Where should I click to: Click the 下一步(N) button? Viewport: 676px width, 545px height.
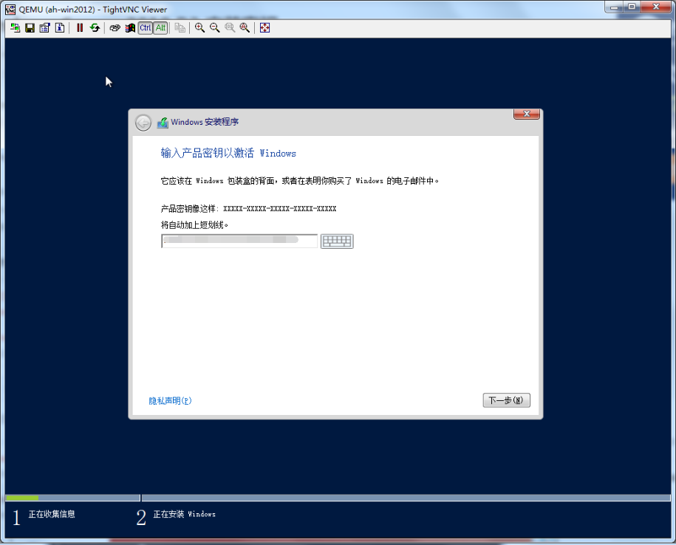[506, 400]
